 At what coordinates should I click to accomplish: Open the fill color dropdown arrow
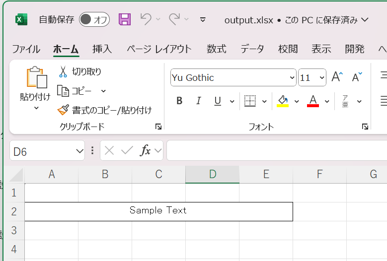[x=297, y=101]
